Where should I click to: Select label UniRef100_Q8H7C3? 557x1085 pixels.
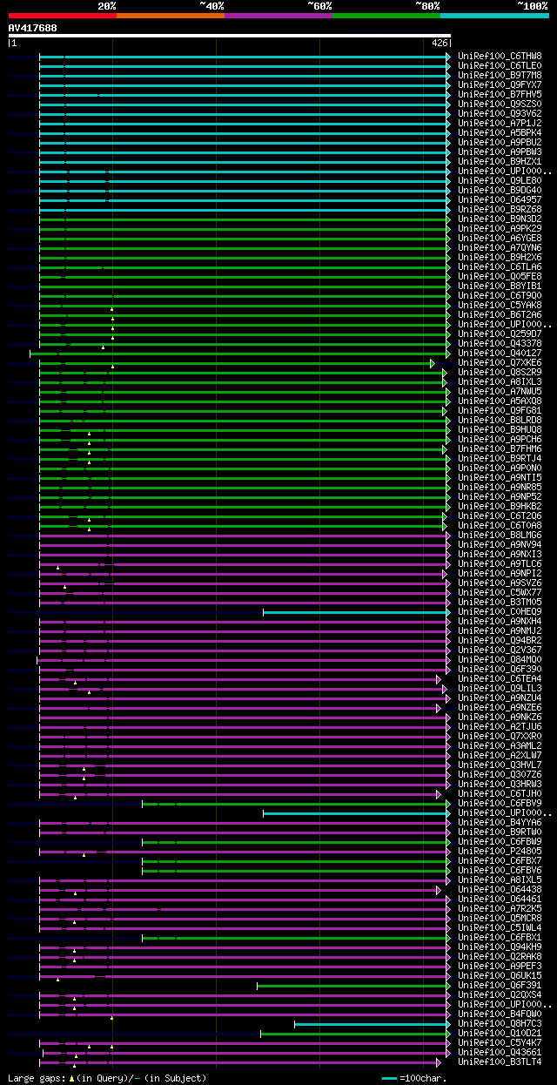[x=500, y=1024]
